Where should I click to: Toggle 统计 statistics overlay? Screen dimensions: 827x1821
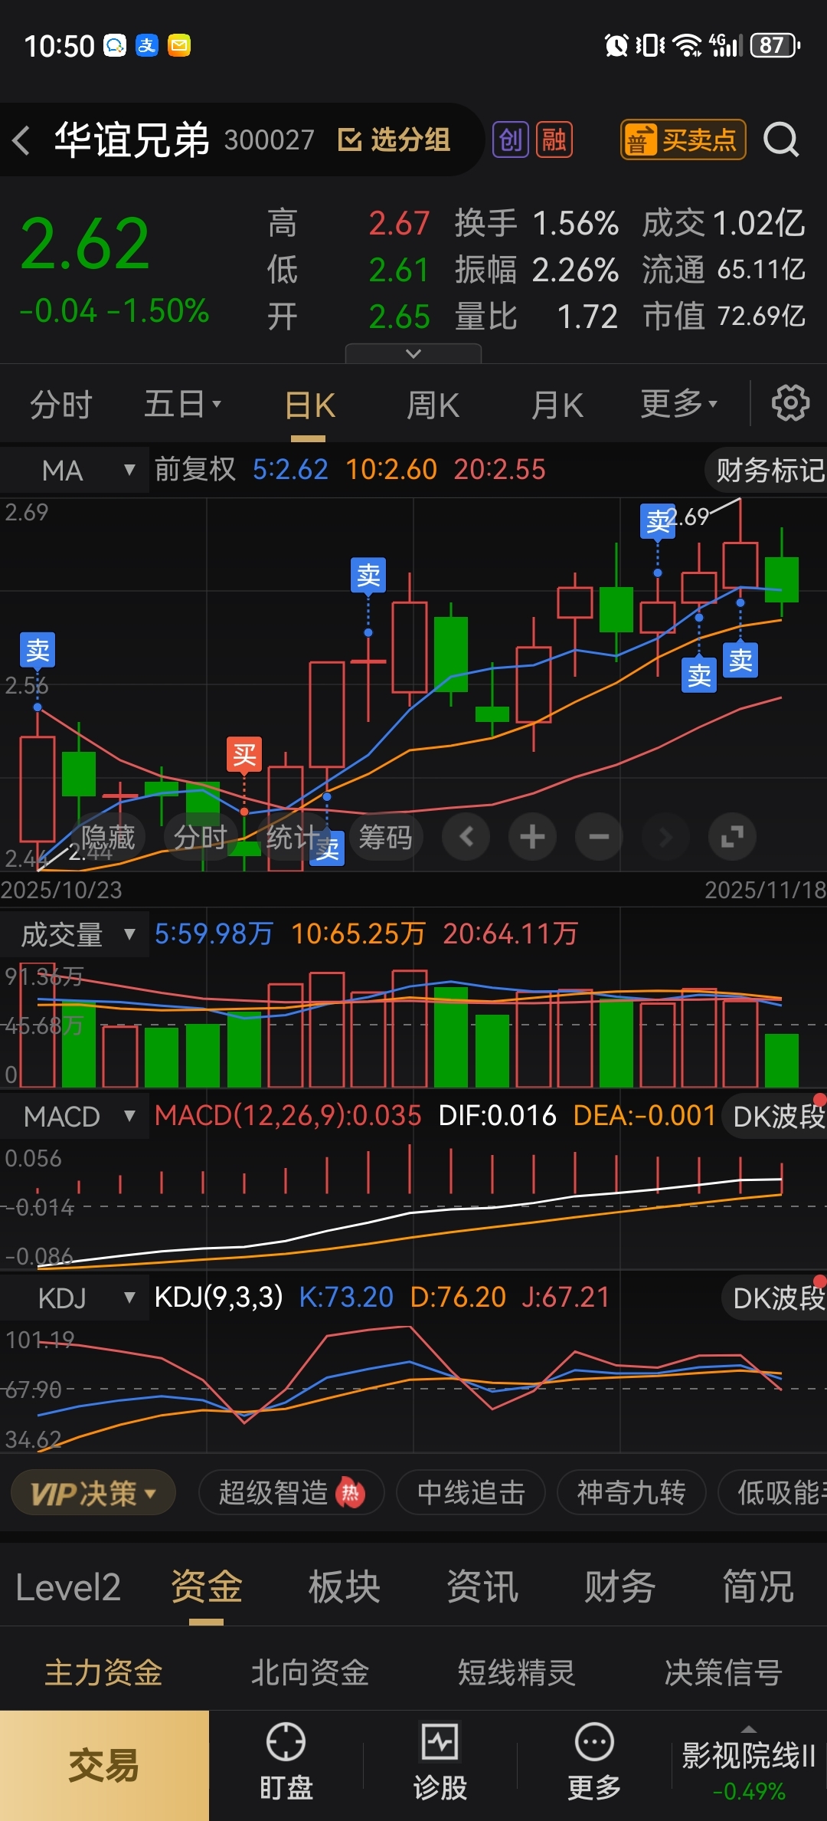(x=293, y=836)
